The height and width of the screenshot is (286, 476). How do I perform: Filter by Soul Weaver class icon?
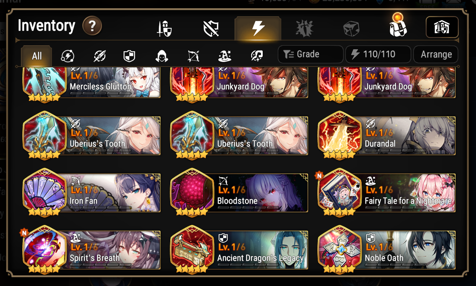click(257, 56)
